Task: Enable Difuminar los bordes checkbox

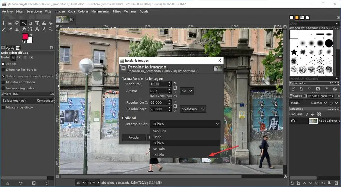Action: coord(3,70)
